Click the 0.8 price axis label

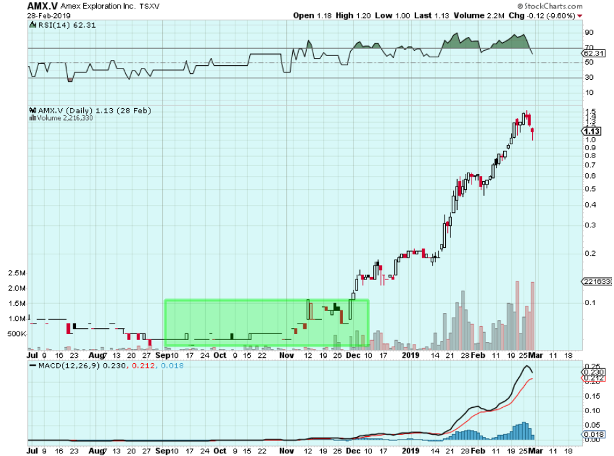coord(590,156)
